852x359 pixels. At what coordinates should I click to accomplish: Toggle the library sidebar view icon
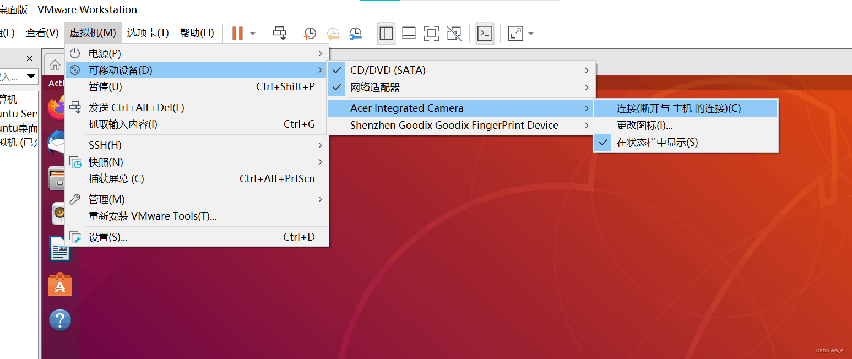click(x=387, y=33)
